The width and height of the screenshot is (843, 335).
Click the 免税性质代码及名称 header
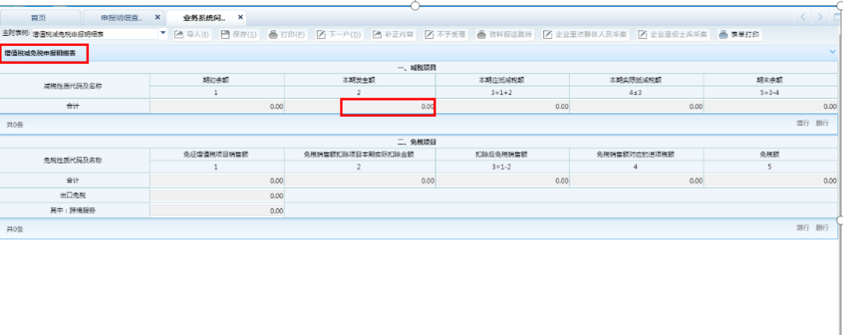pyautogui.click(x=75, y=160)
